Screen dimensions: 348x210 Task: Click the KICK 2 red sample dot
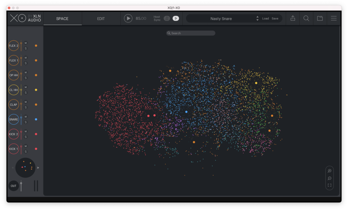[36, 134]
